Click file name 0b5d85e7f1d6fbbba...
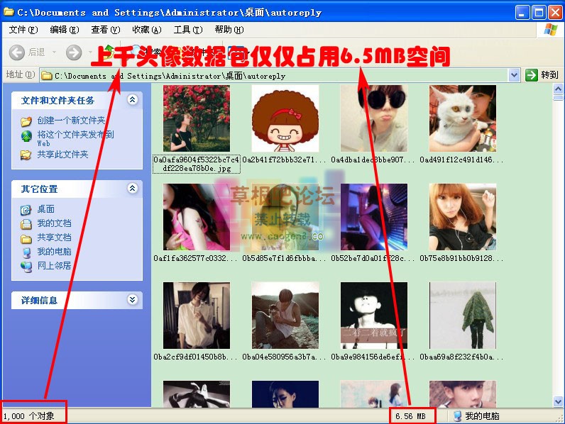 [x=284, y=258]
